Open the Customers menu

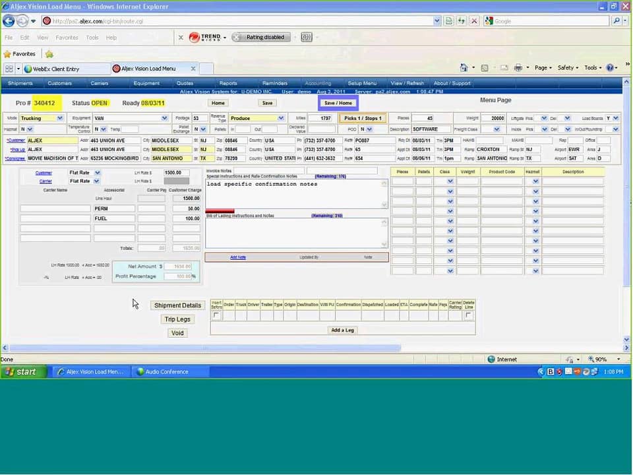(x=59, y=83)
